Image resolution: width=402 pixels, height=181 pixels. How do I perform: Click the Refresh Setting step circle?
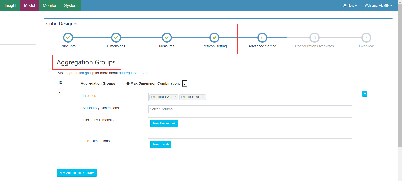214,38
